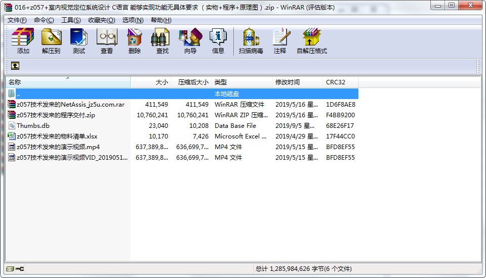Viewport: 486px width, 278px height.
Task: Click date 2019/9/5 of Thumbs.db
Action: [x=295, y=126]
